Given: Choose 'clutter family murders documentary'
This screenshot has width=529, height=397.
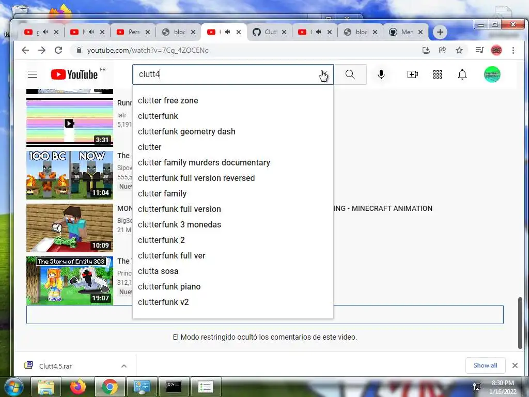Looking at the screenshot, I should 233,163.
